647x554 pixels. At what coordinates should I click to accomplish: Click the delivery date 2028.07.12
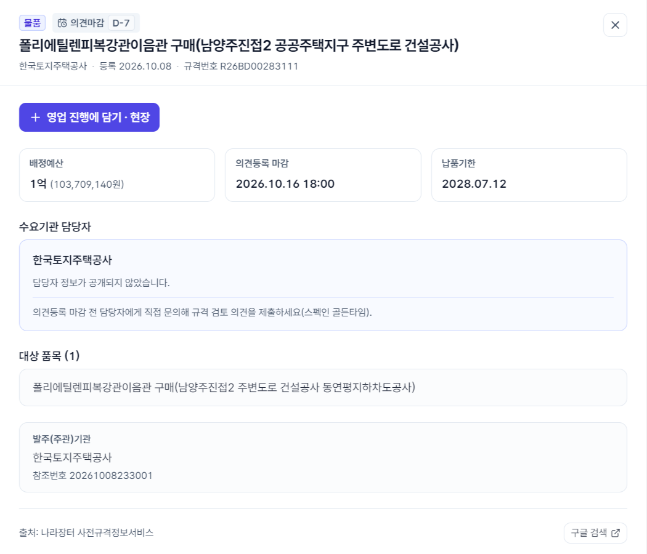pos(474,184)
